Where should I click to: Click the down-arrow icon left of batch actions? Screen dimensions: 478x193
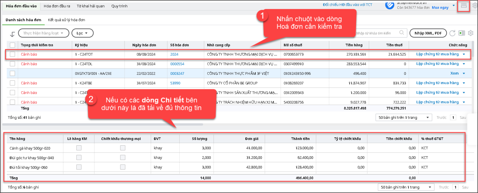click(x=12, y=34)
